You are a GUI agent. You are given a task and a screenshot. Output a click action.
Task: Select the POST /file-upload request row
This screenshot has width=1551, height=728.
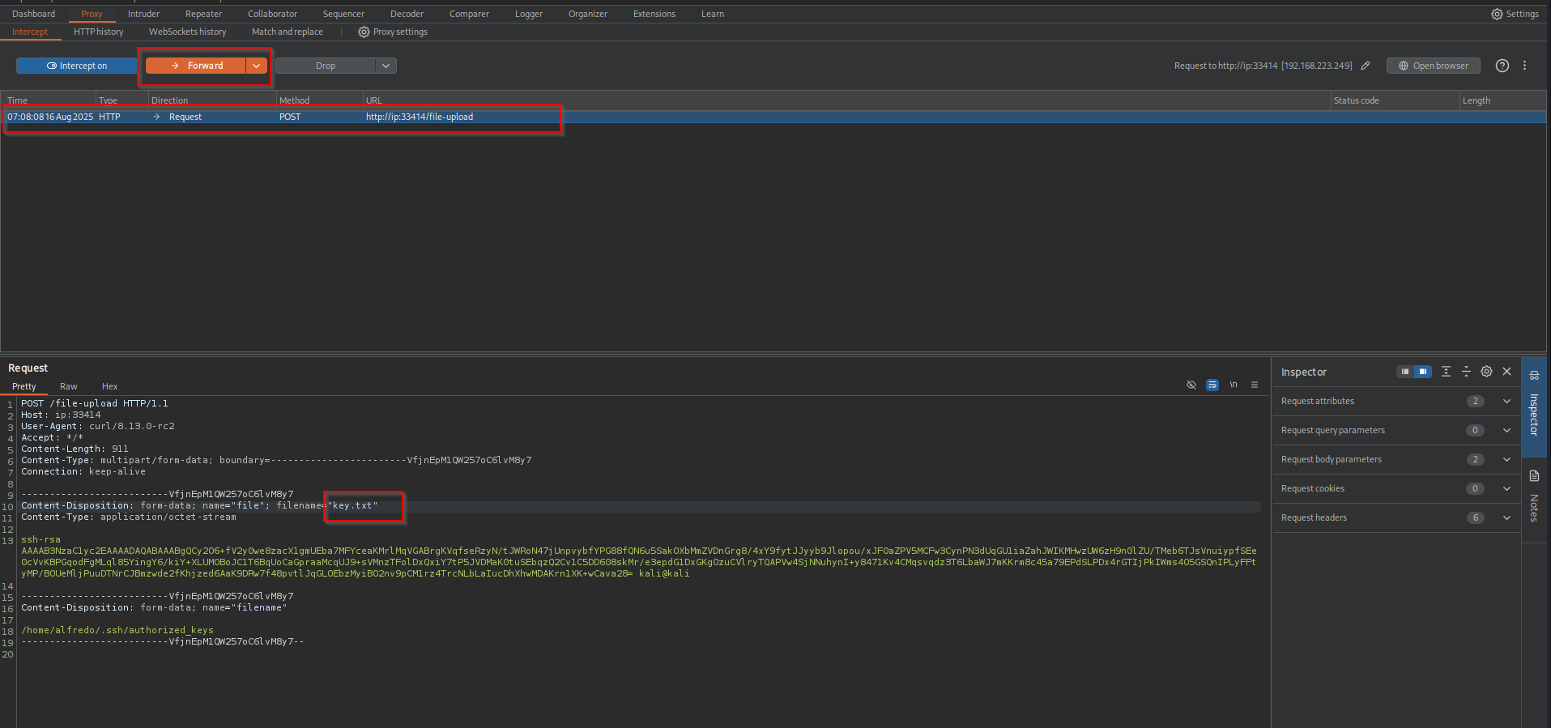(x=773, y=117)
